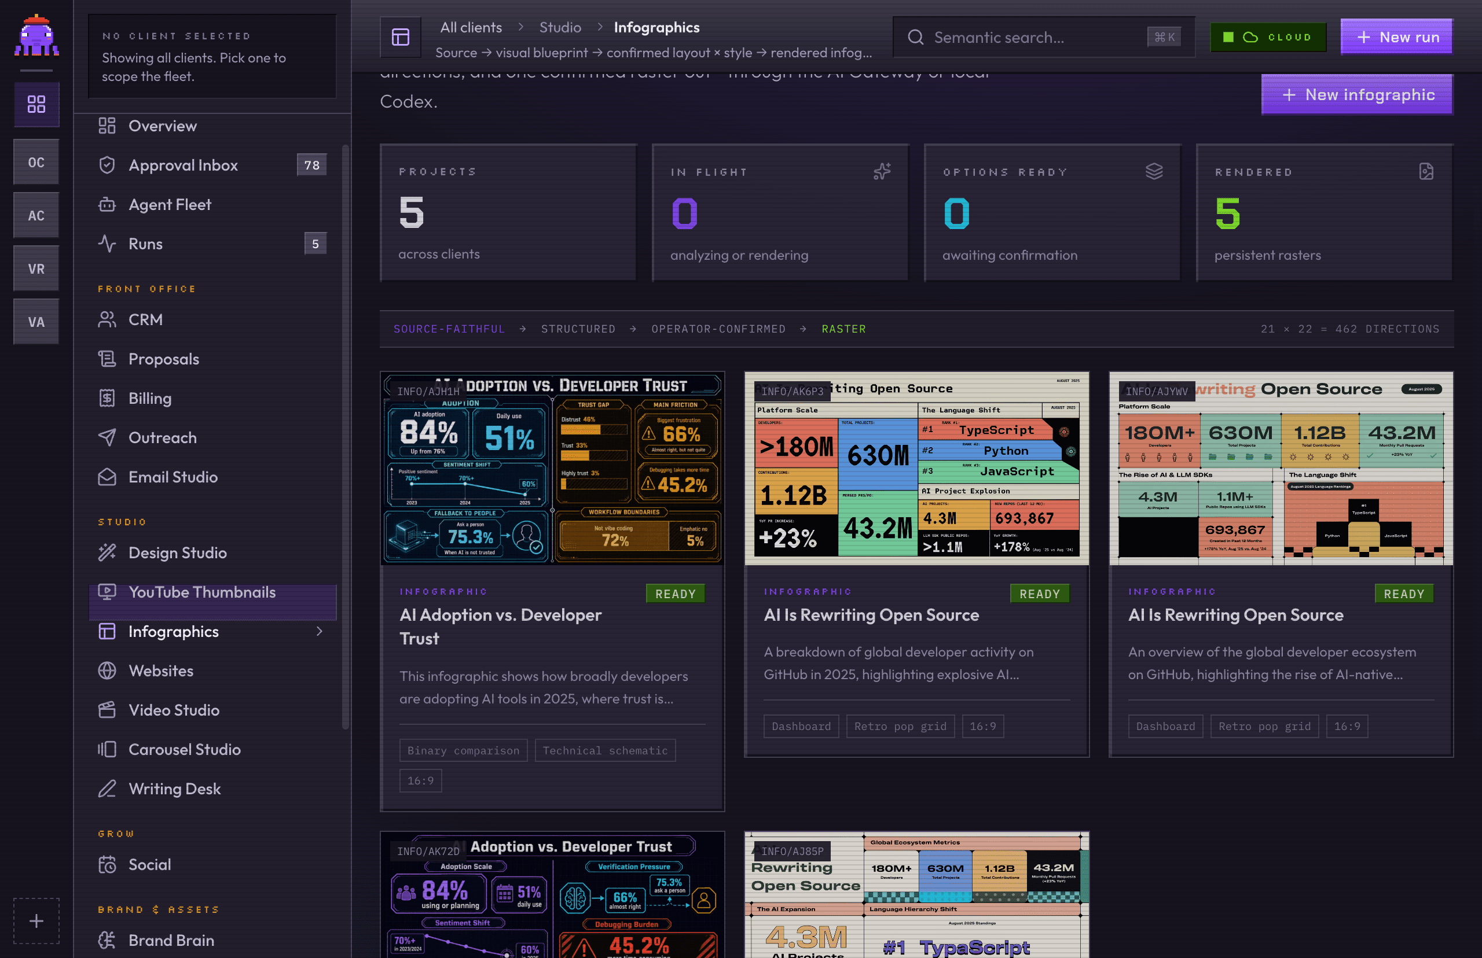Go to Overview in the sidebar
Image resolution: width=1482 pixels, height=958 pixels.
pos(213,126)
